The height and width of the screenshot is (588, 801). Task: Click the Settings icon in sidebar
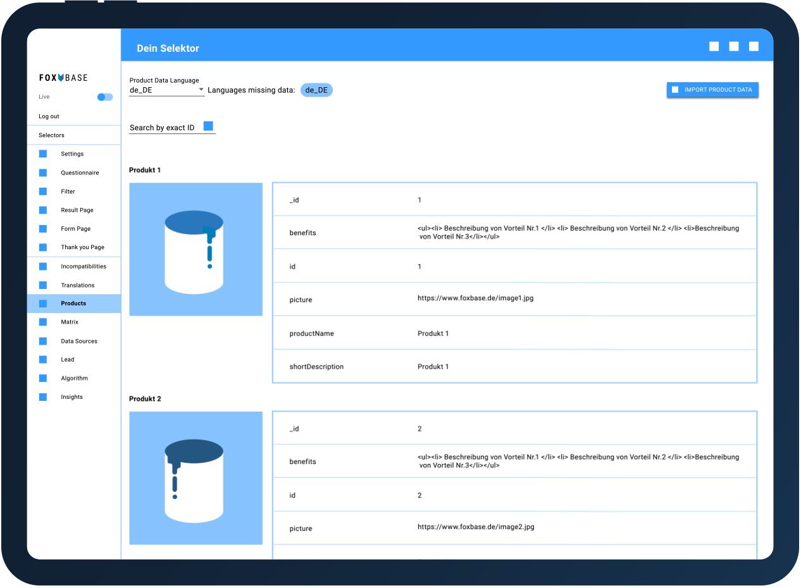pos(43,154)
